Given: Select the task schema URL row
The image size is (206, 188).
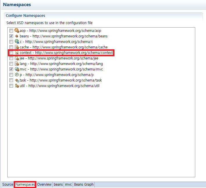Looking at the screenshot, I should pos(61,80).
